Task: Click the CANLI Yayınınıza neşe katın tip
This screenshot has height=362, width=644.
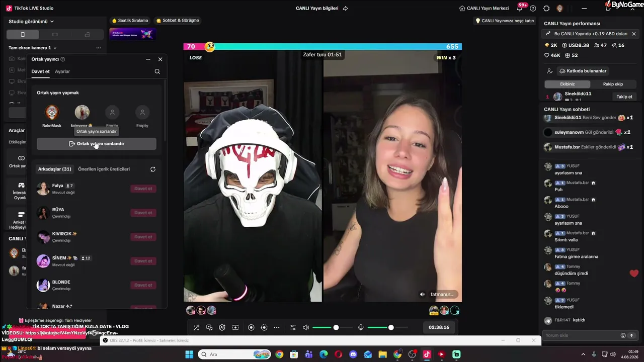Action: click(505, 21)
